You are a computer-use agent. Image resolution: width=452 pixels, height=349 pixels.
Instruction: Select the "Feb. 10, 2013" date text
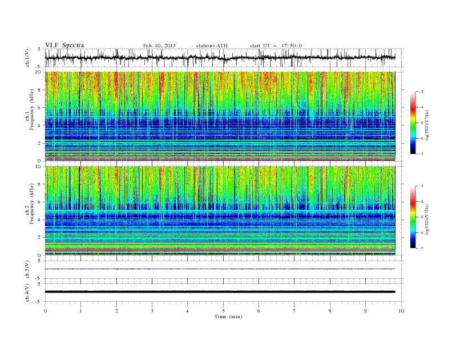tap(159, 46)
